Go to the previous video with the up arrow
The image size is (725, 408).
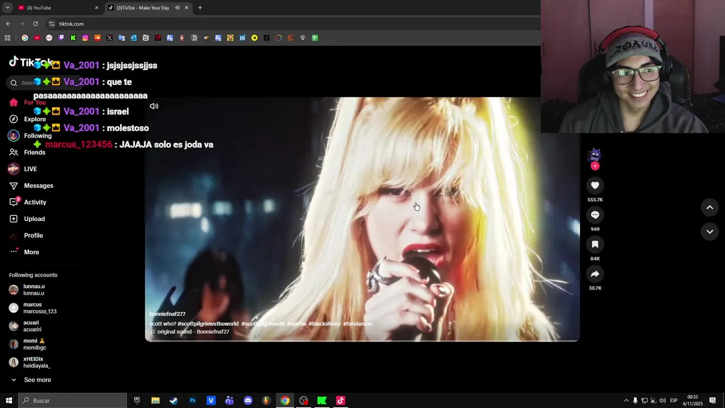click(x=710, y=207)
